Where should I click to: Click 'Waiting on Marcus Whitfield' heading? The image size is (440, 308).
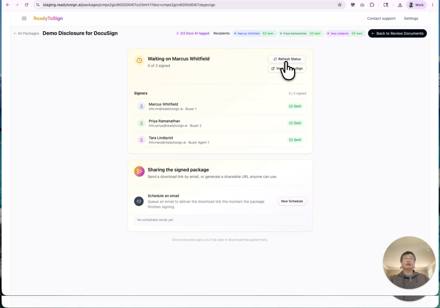pos(179,59)
